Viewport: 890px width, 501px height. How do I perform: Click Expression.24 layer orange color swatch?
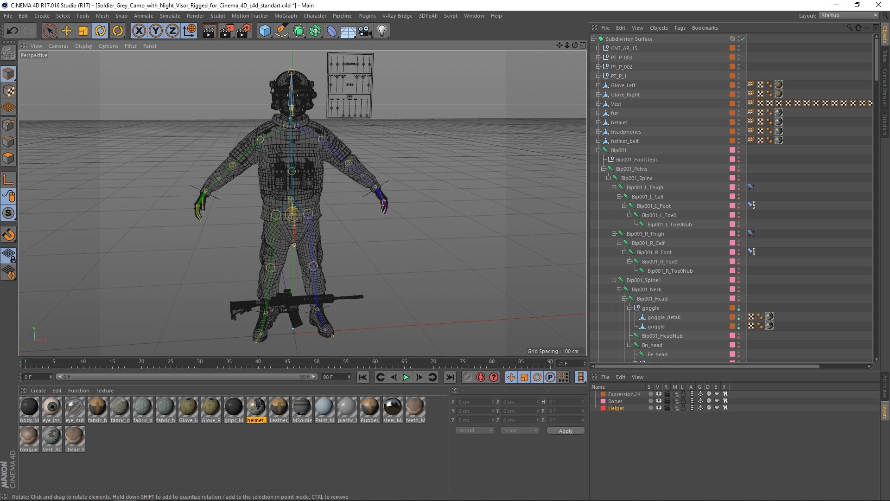(603, 394)
